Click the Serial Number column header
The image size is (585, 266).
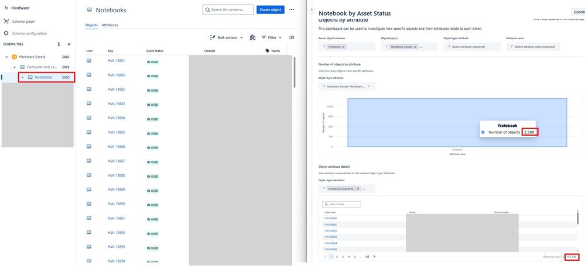(501, 212)
